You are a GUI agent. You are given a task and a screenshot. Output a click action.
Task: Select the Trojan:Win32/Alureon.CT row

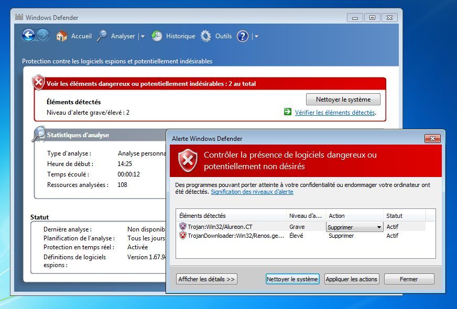302,227
